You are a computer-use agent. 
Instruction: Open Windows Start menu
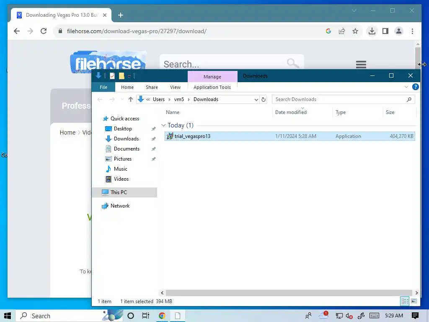(8, 316)
